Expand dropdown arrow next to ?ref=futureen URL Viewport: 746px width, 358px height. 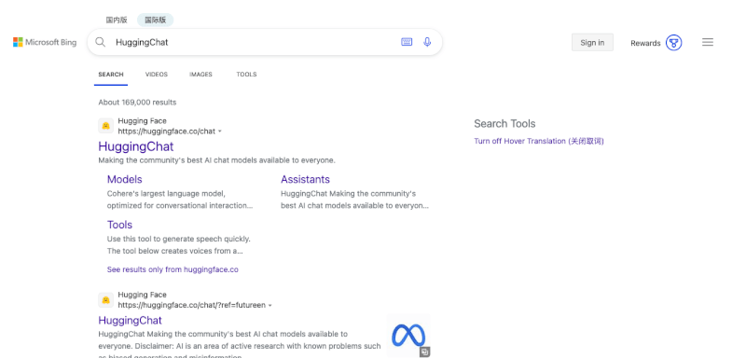[x=270, y=306]
